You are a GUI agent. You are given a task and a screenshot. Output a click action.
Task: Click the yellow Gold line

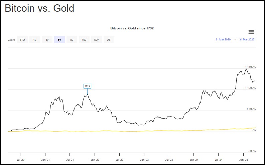(134, 131)
